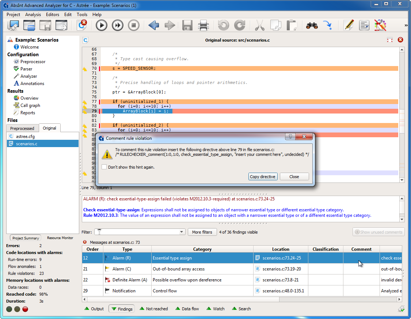
Task: Expand the Search panel
Action: pyautogui.click(x=241, y=309)
